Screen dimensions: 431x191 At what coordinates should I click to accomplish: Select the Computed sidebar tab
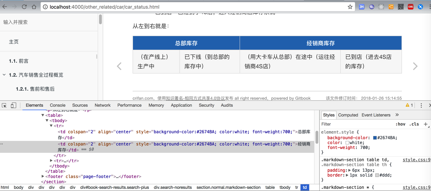(x=348, y=115)
